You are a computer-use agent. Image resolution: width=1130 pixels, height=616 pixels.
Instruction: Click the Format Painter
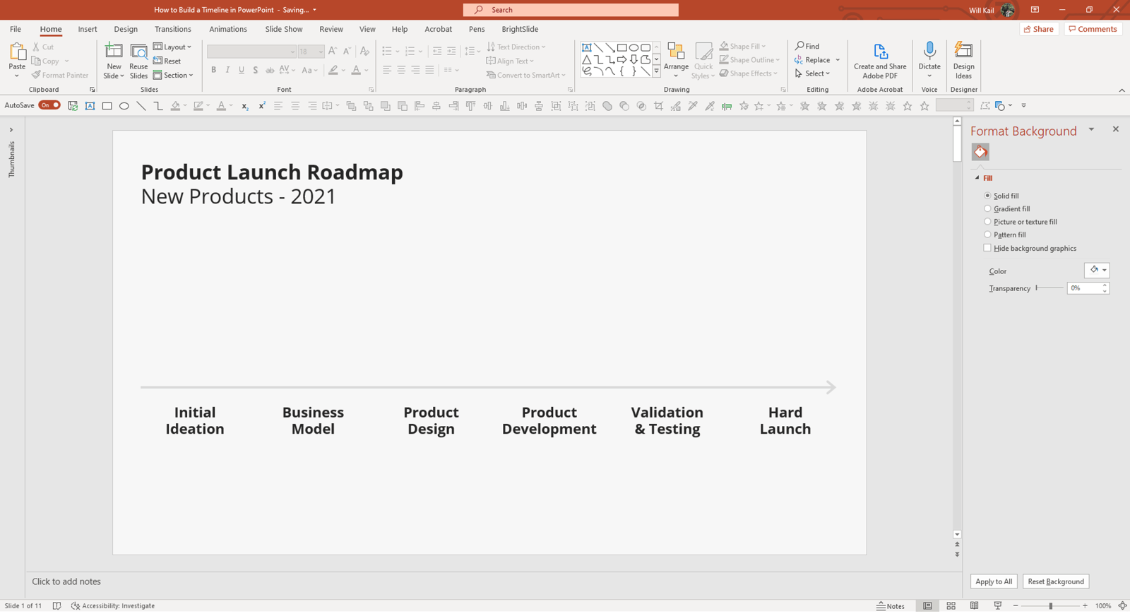60,75
